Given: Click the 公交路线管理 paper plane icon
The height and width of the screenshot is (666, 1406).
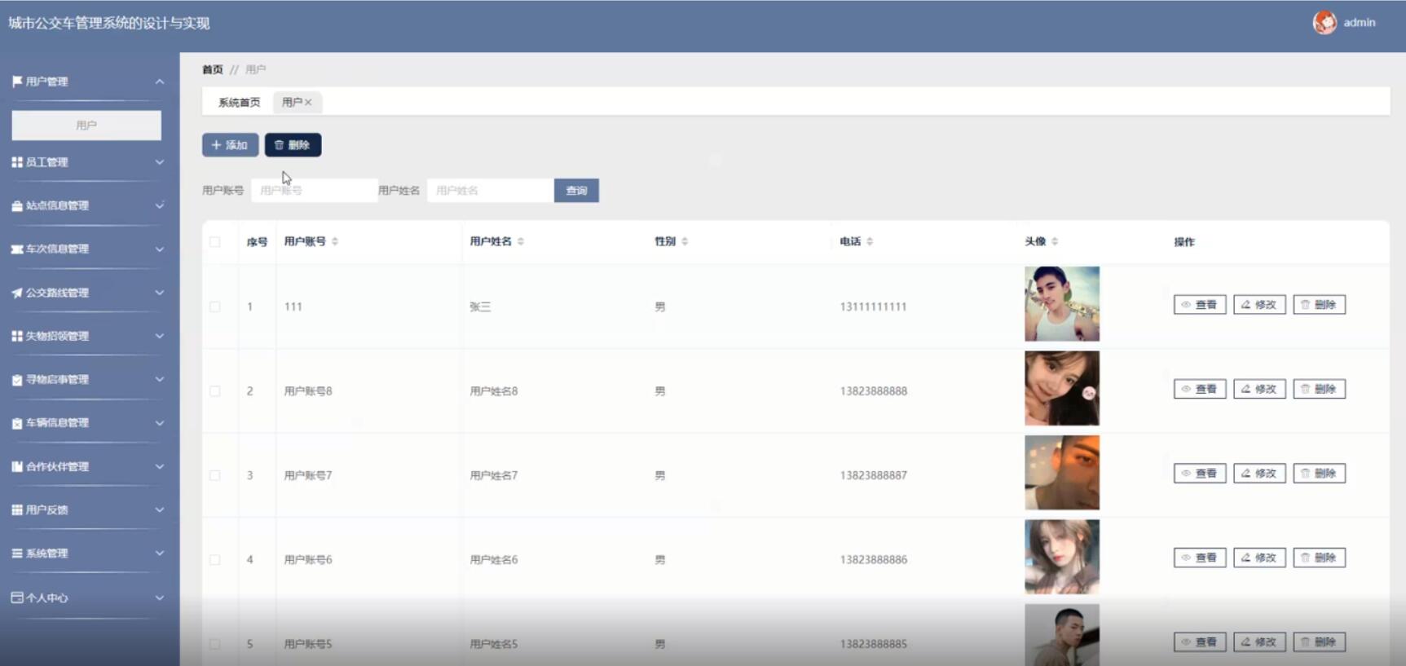Looking at the screenshot, I should tap(17, 293).
